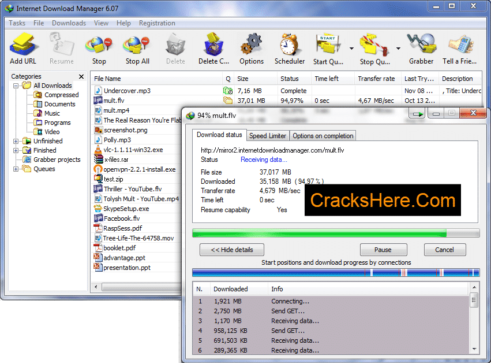The height and width of the screenshot is (363, 491).
Task: Click the x-files.rar archive icon
Action: coord(98,160)
